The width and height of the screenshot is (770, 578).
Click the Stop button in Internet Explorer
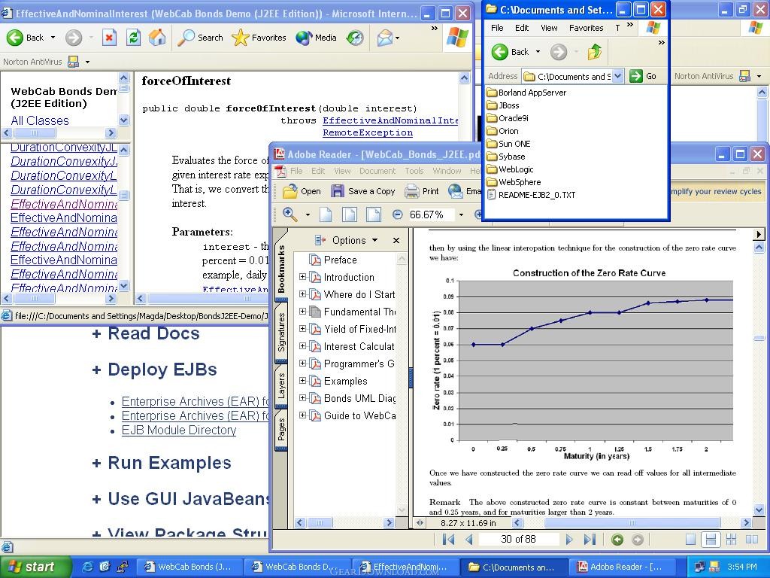(109, 38)
